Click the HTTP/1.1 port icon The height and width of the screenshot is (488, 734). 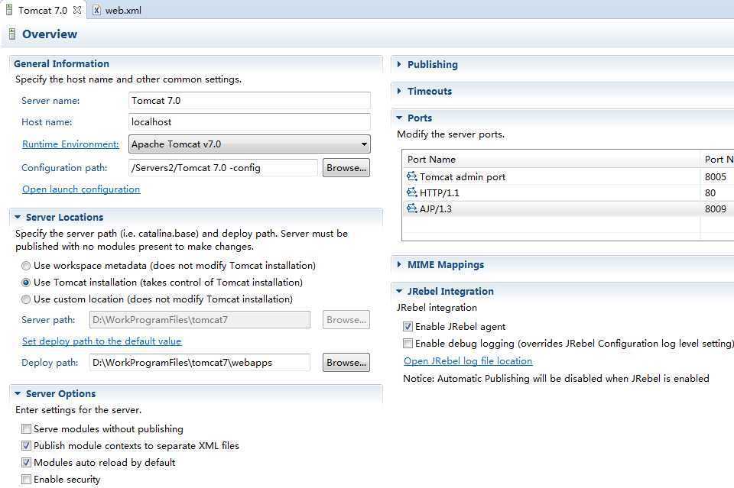(x=412, y=193)
